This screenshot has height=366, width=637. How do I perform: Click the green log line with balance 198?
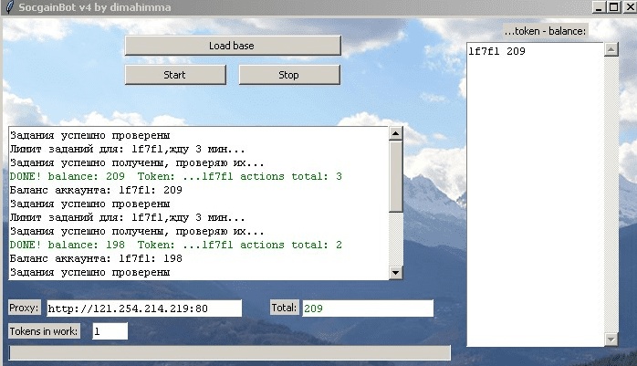tap(176, 245)
